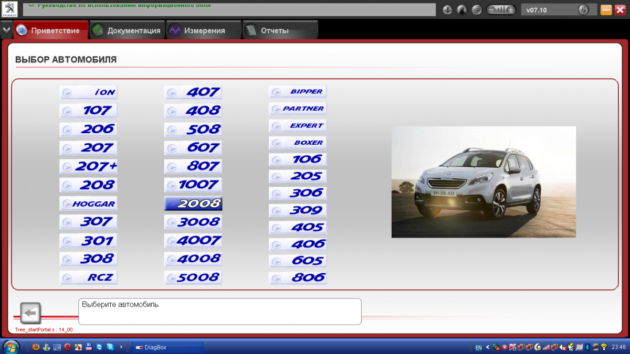Open Firefox from the quick launch bar
630x354 pixels.
click(36, 347)
